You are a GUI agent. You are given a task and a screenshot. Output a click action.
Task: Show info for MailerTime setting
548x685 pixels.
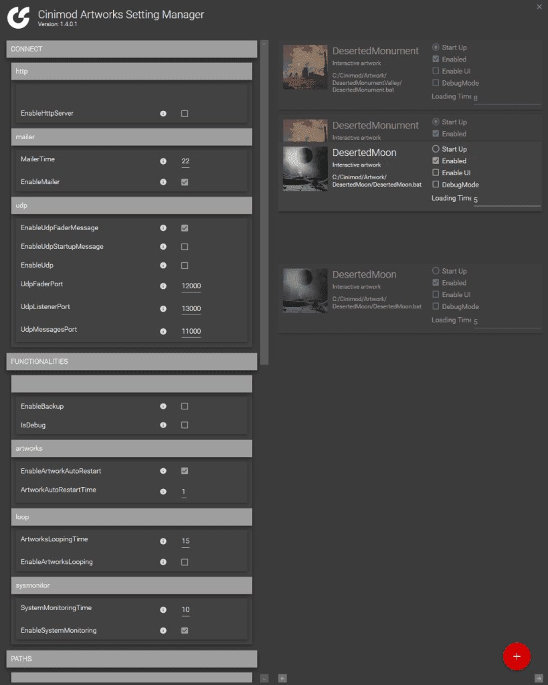coord(163,161)
